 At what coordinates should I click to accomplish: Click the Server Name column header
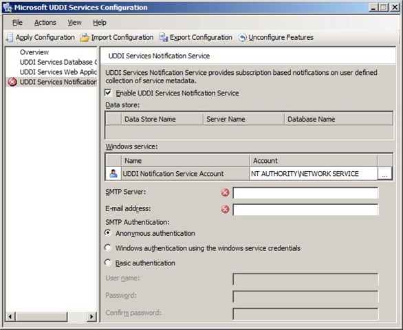[243, 119]
